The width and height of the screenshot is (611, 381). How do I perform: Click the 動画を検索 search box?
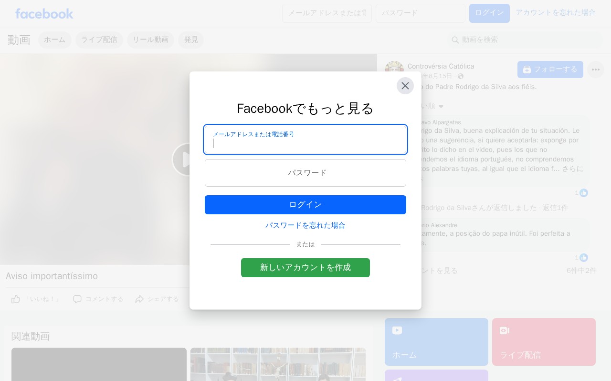(x=525, y=40)
